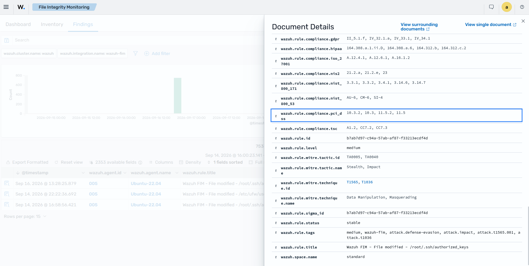This screenshot has width=529, height=266.
Task: Click the Reset view button
Action: click(x=69, y=162)
